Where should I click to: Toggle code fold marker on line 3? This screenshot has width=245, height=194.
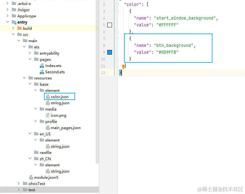pos(117,11)
